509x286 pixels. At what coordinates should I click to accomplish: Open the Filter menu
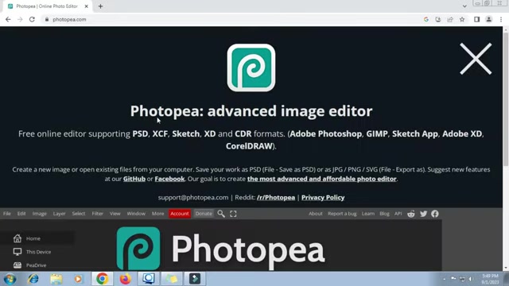(x=97, y=214)
